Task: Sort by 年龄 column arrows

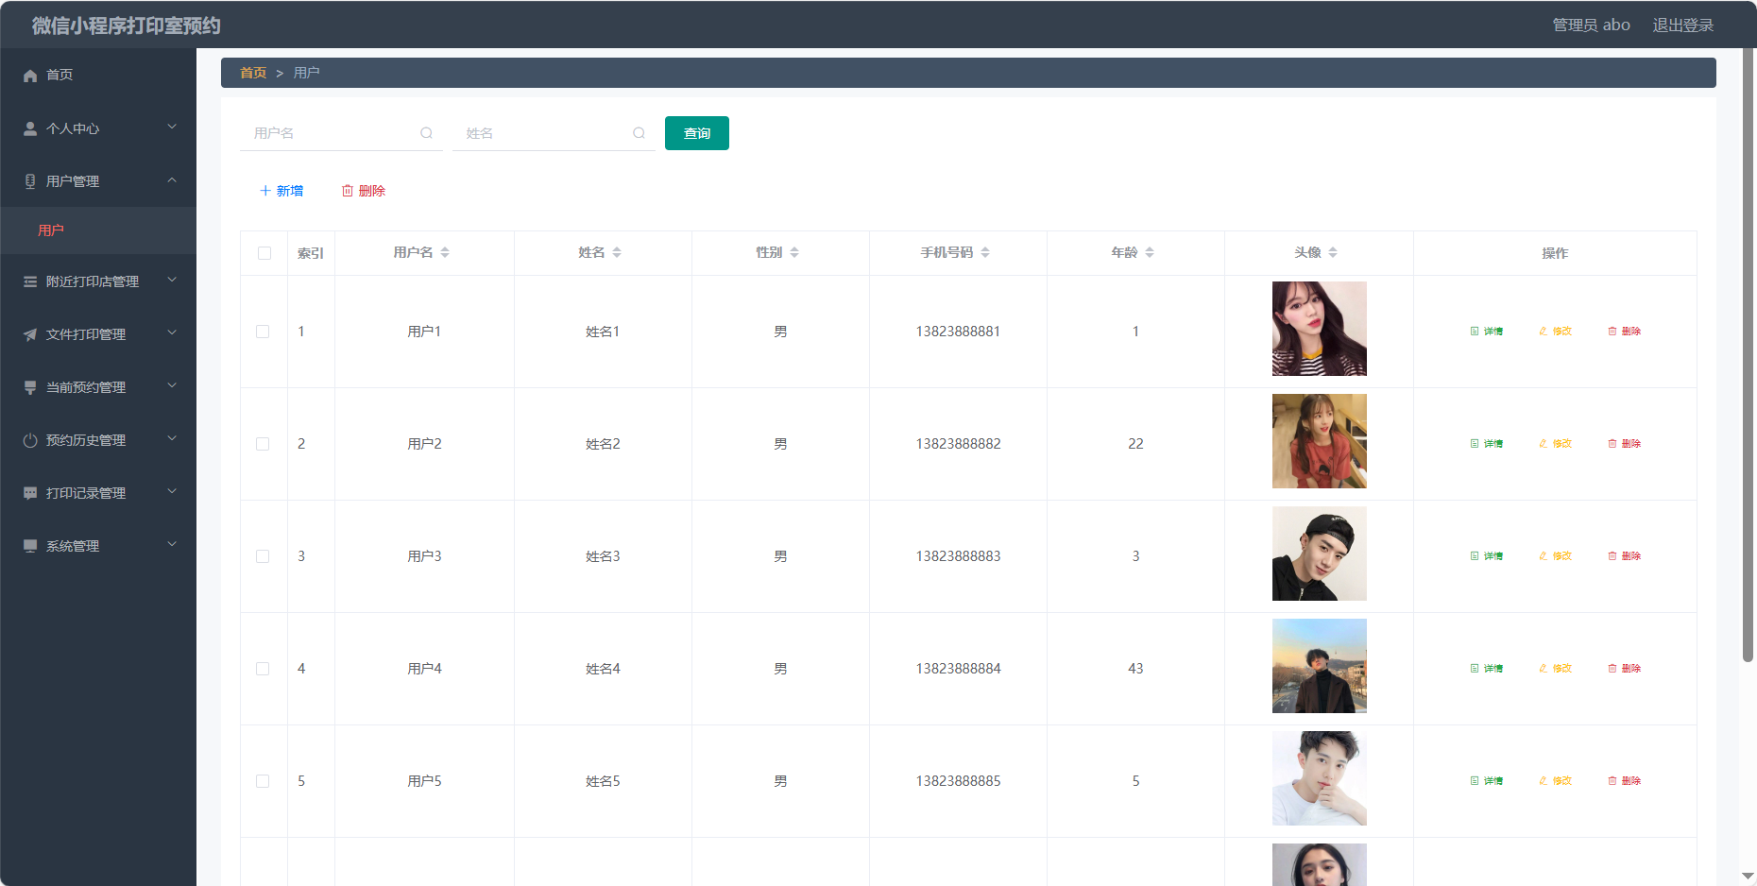Action: [1150, 252]
